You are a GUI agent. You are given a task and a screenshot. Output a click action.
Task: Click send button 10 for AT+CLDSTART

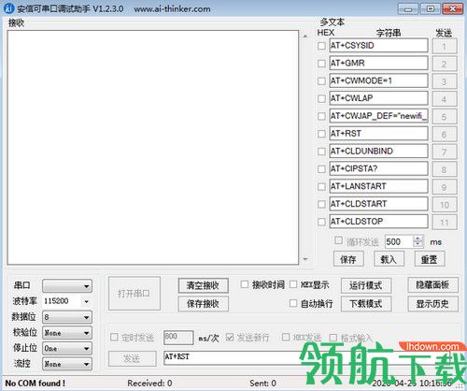tap(445, 205)
